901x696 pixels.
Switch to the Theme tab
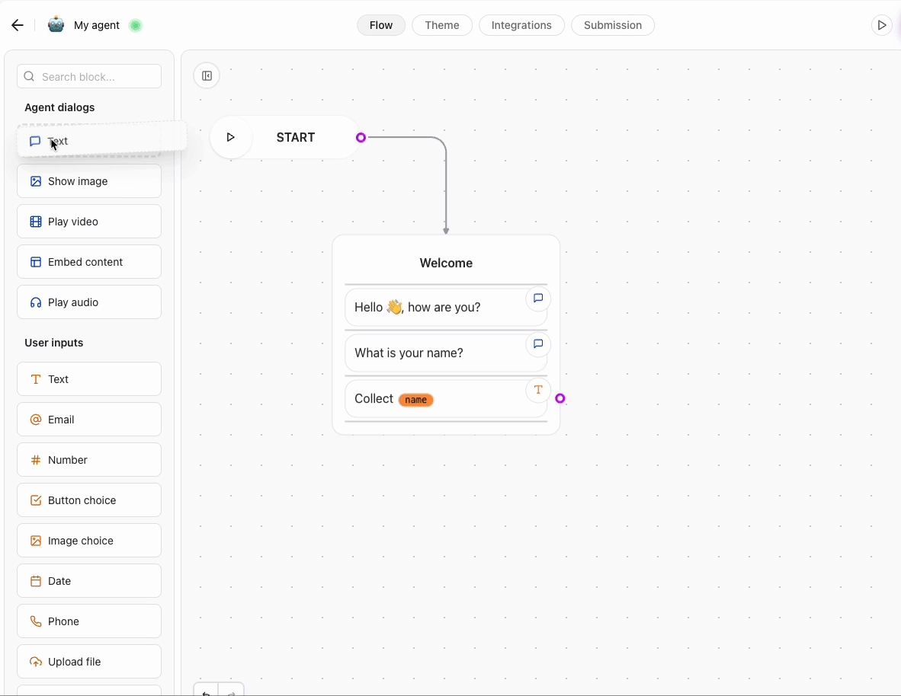(442, 25)
